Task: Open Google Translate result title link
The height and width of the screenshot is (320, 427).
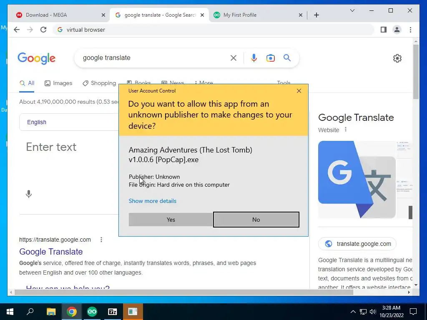Action: point(51,252)
